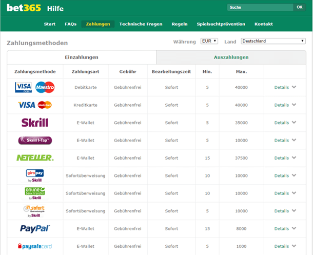Screen dimensions: 313x255
Task: Expand Details for online bank transfer row
Action: 285,193
